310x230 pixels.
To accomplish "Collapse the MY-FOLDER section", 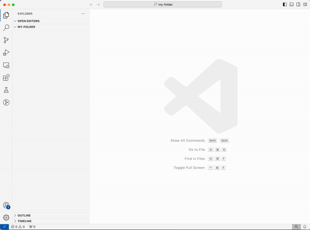I will [x=51, y=27].
